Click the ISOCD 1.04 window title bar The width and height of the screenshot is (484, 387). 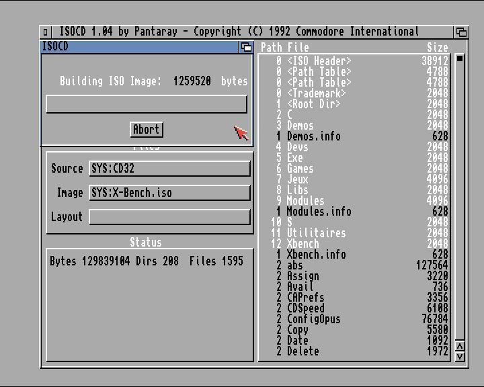tap(252, 32)
